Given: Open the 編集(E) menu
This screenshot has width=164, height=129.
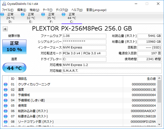Looking at the screenshot, I should click(22, 10).
